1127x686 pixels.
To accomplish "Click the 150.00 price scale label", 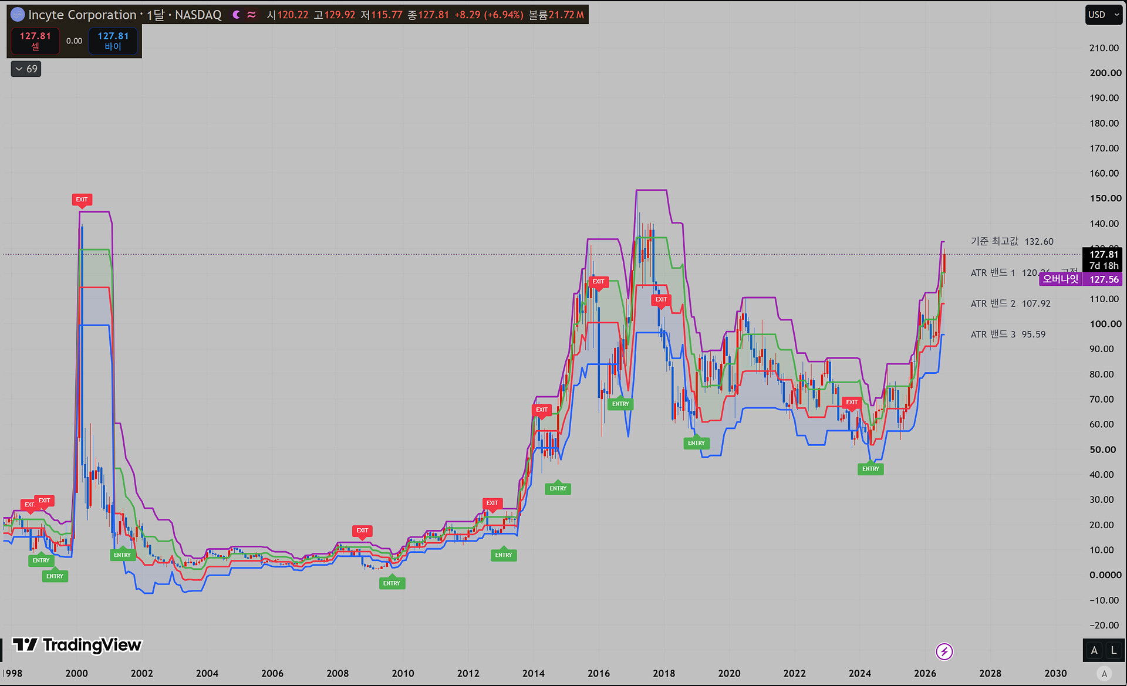I will [x=1105, y=198].
